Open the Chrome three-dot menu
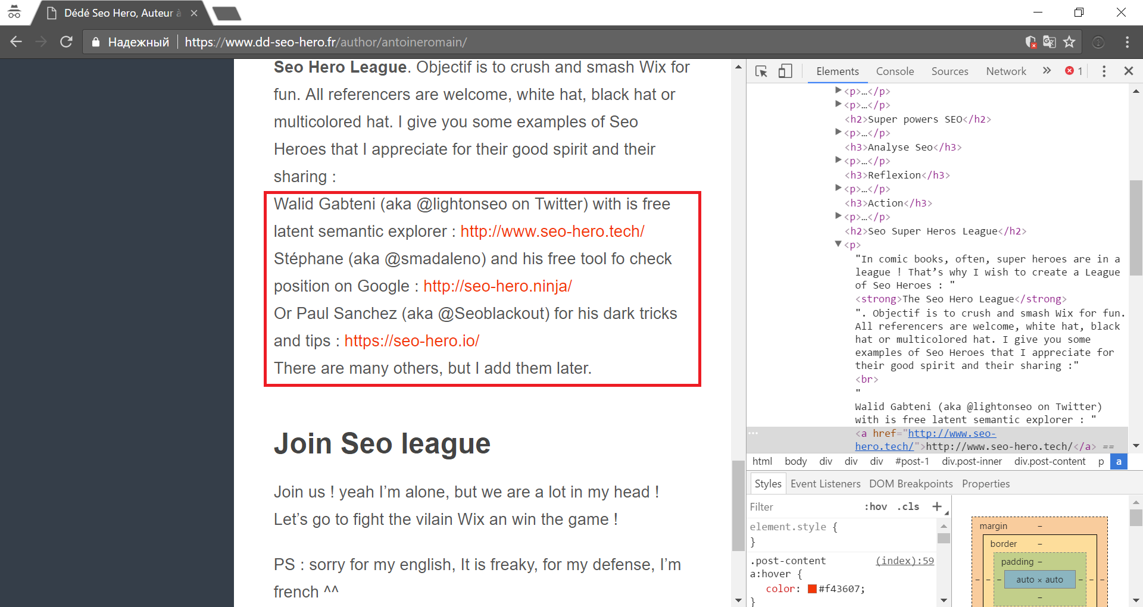The height and width of the screenshot is (607, 1143). [1127, 42]
